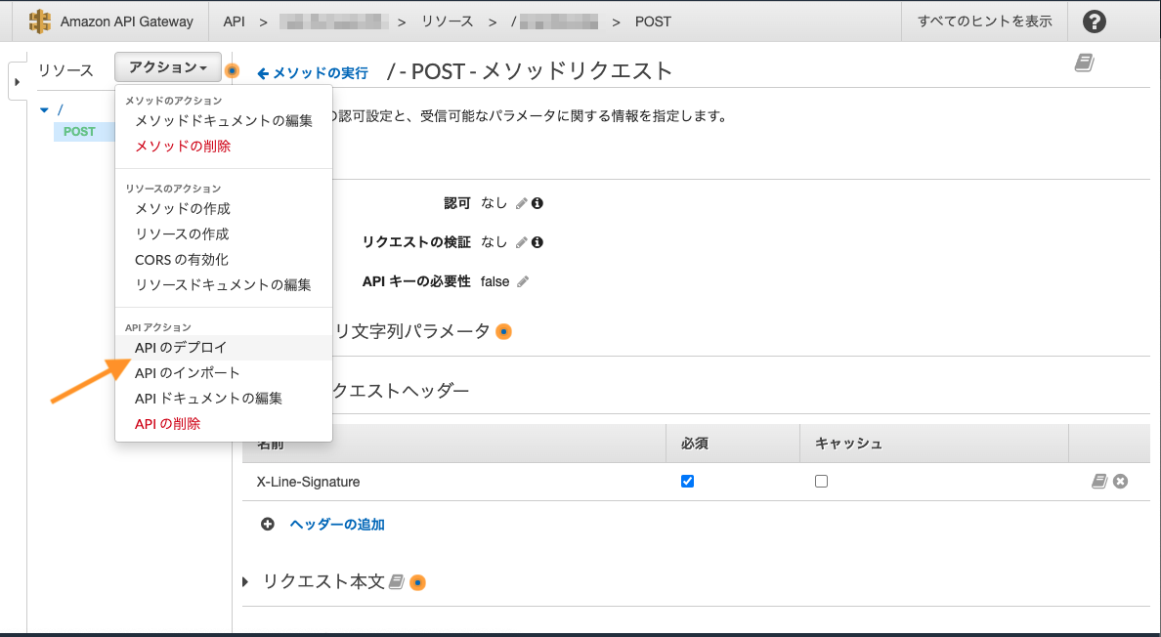Select リソースドキュメントの編集 menu item
The width and height of the screenshot is (1161, 637).
[223, 285]
